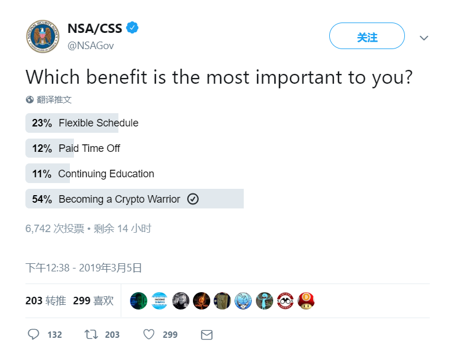454x358 pixels.
Task: Open the 299 喜欢 likes list
Action: pyautogui.click(x=93, y=301)
